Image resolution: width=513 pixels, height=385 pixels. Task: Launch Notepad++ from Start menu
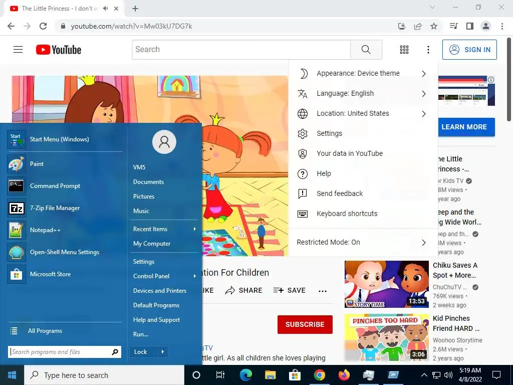[65, 230]
